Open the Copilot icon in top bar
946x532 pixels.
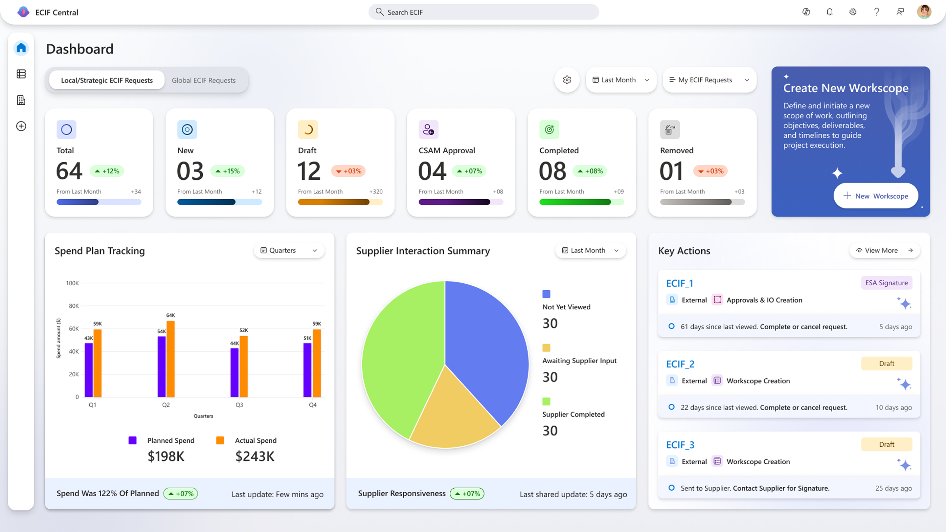click(x=806, y=12)
